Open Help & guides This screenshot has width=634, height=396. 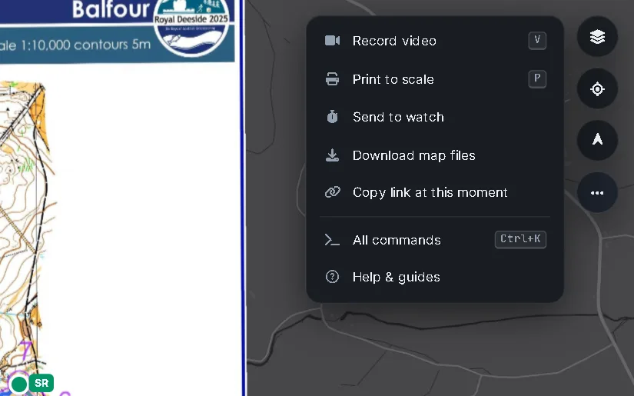[435, 277]
